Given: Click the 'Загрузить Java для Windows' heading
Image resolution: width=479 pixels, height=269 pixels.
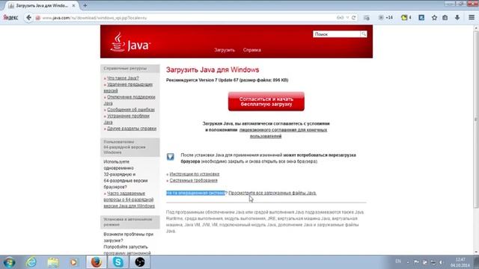Looking at the screenshot, I should click(213, 69).
